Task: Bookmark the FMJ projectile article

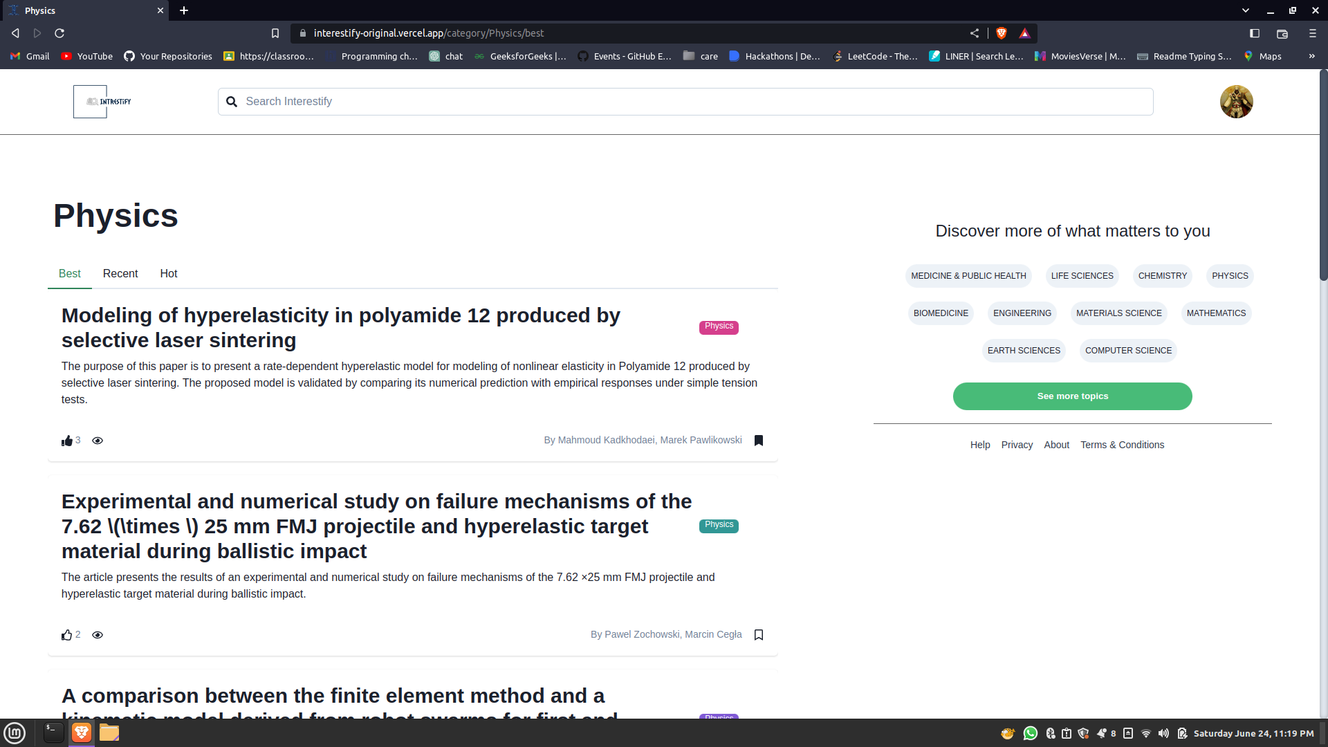Action: tap(759, 635)
